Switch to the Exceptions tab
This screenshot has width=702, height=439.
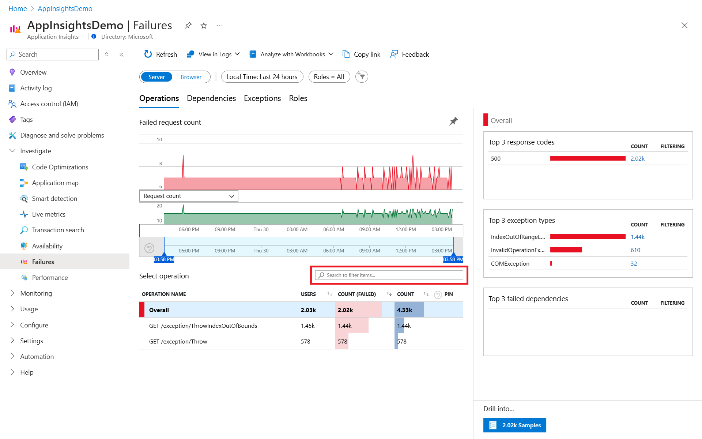point(262,98)
